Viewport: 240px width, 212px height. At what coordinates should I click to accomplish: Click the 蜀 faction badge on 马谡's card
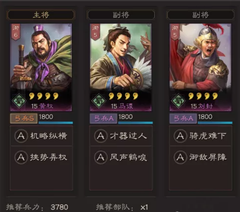[x=99, y=101]
